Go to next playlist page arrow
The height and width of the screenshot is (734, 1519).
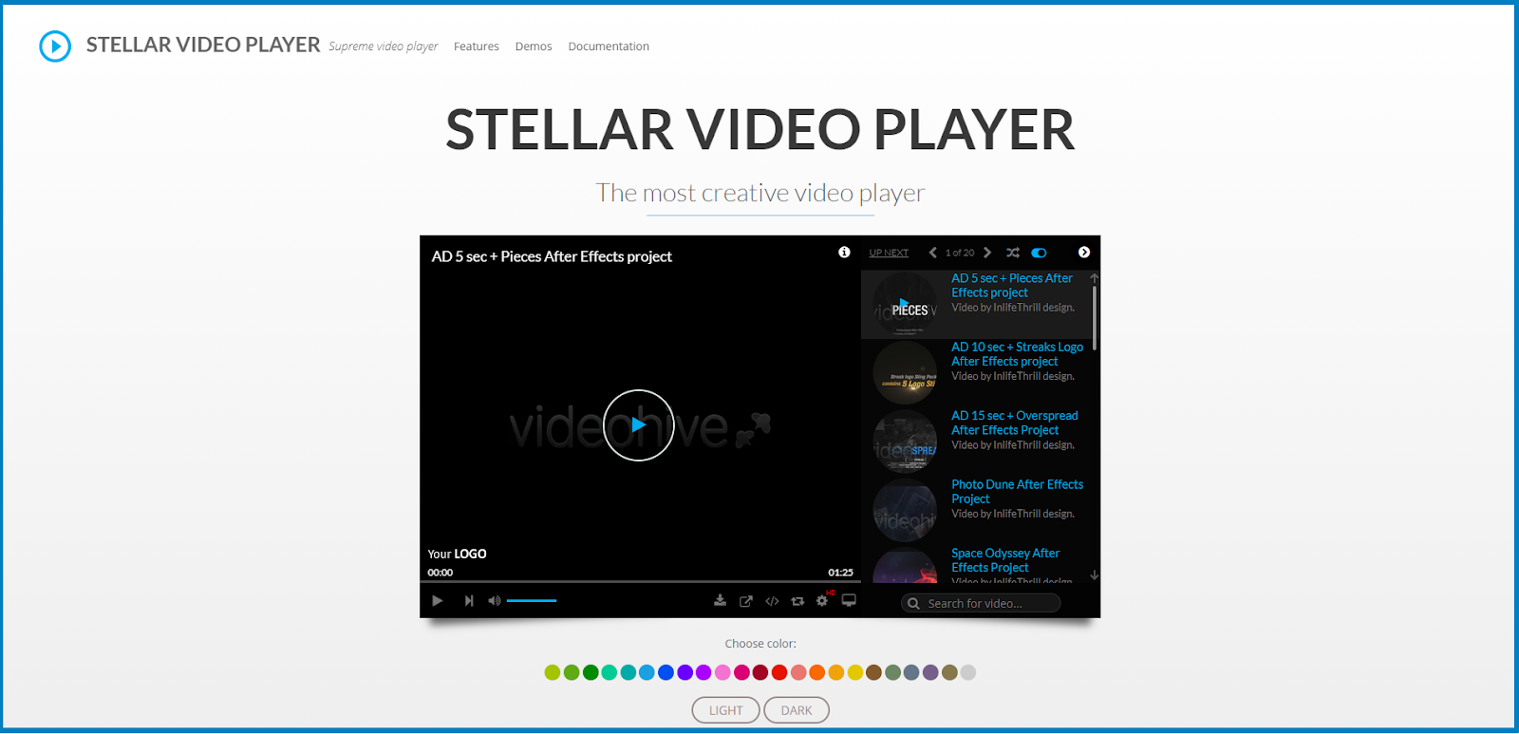tap(987, 253)
